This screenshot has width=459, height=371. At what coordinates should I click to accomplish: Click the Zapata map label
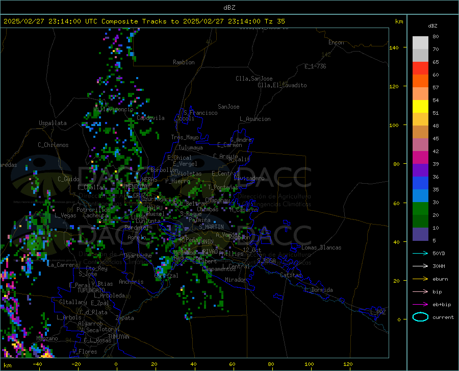(x=125, y=318)
